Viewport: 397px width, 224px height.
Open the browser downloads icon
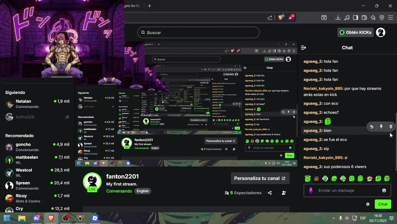coord(338,18)
